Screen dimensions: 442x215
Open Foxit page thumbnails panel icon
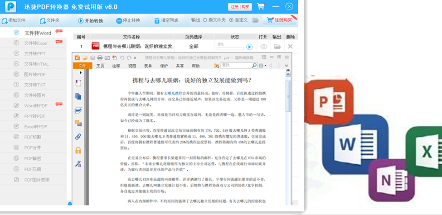click(78, 96)
